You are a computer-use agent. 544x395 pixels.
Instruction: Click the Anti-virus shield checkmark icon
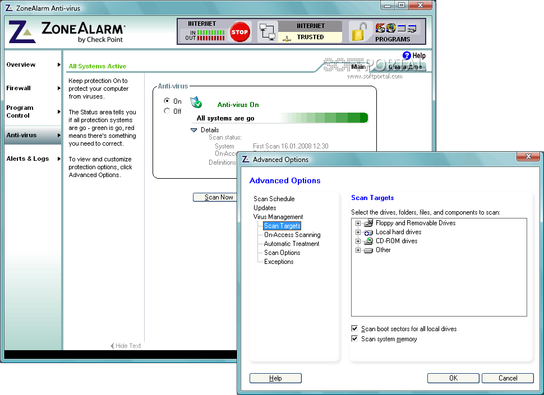[196, 103]
